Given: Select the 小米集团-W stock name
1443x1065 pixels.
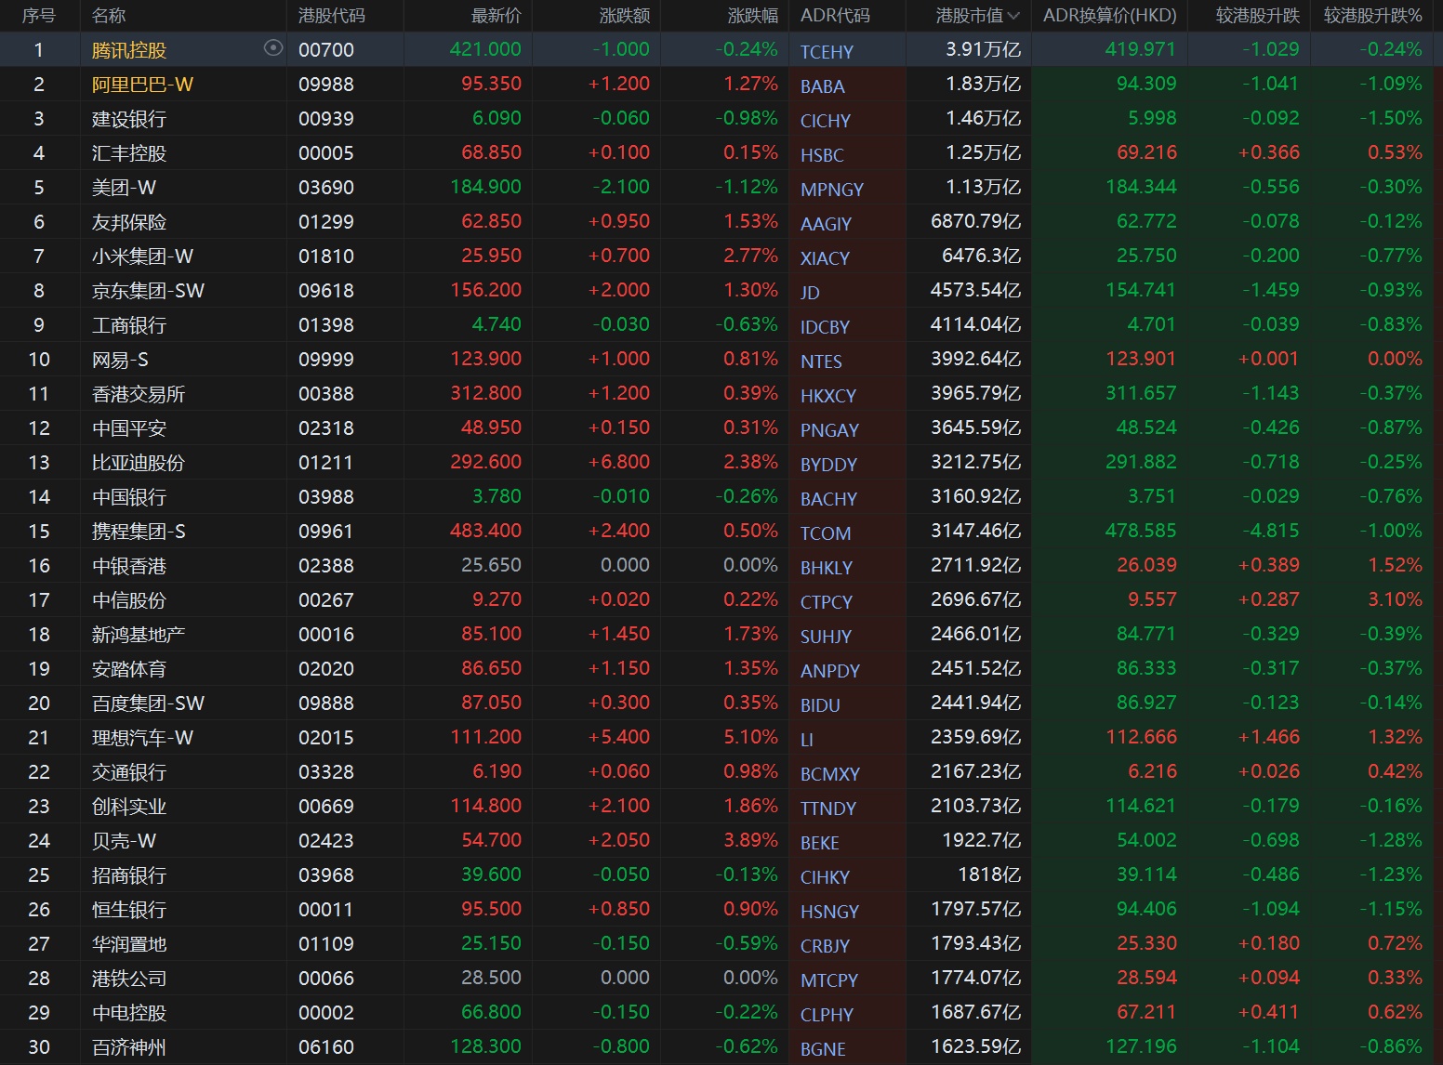Looking at the screenshot, I should tap(142, 256).
